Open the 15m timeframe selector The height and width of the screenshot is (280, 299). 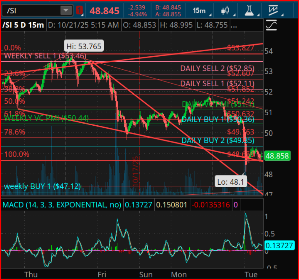[200, 11]
